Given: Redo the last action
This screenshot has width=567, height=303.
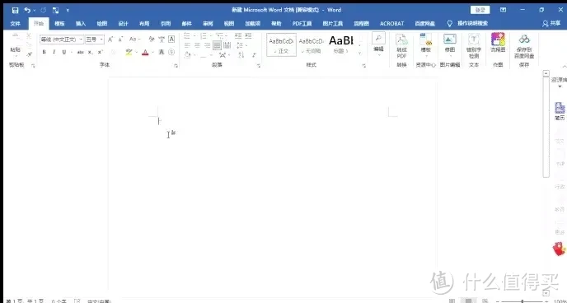Looking at the screenshot, I should coord(44,10).
